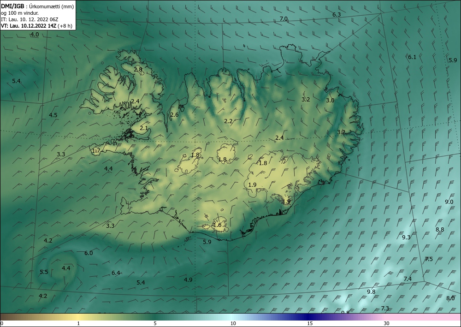The height and width of the screenshot is (327, 461).
Task: Click the colorbar tick label '15'
Action: coord(310,323)
